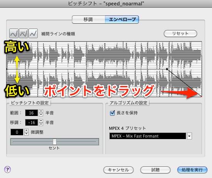Image resolution: width=212 pixels, height=178 pixels.
Task: Open the MPEX 4 preset dropdown arrow
Action: pos(189,136)
